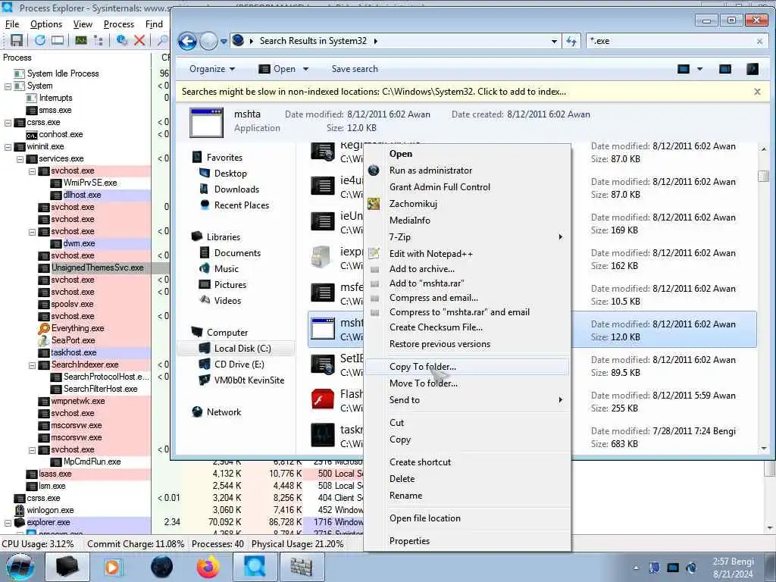776x582 pixels.
Task: Select UnsignedThemesSvc.exe in process list
Action: point(98,268)
